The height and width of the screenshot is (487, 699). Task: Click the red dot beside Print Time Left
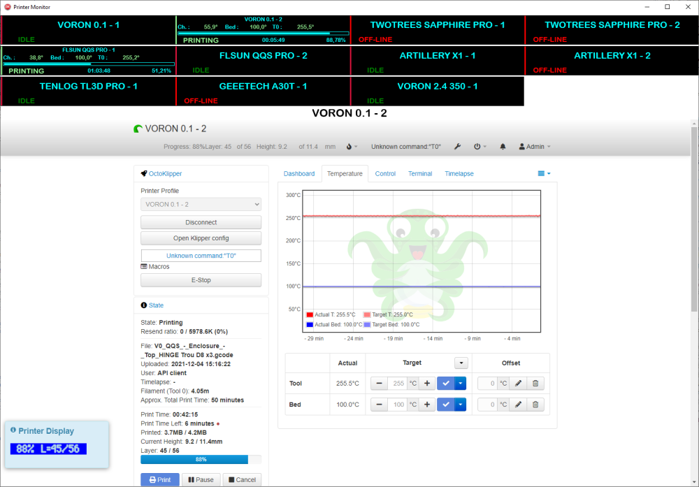point(218,423)
